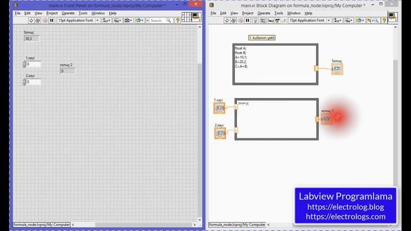
Task: Open https://electrologs.com link
Action: (345, 217)
